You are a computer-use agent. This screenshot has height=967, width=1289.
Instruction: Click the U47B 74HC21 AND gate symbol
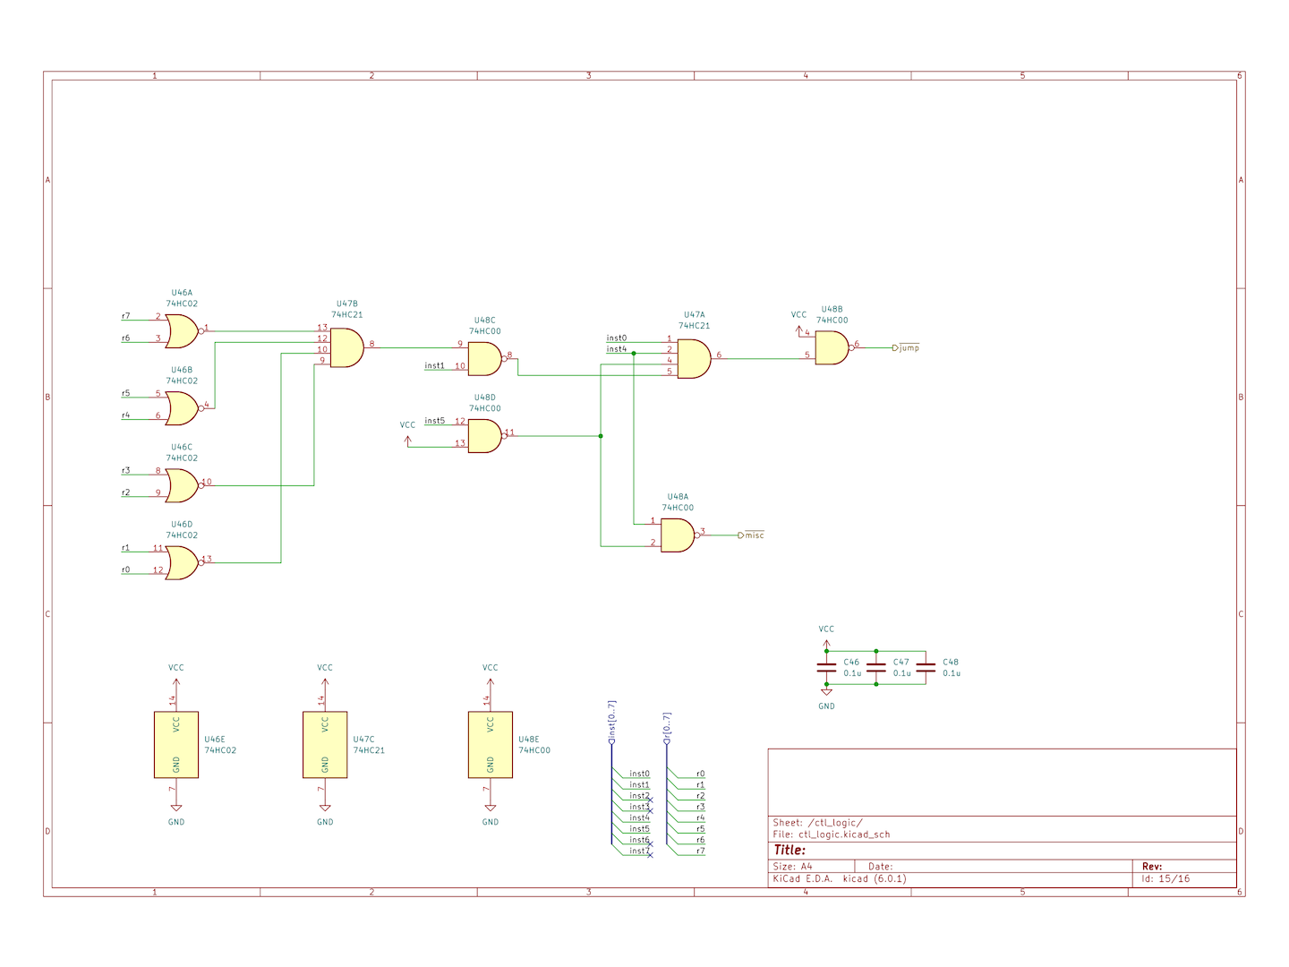(x=346, y=347)
